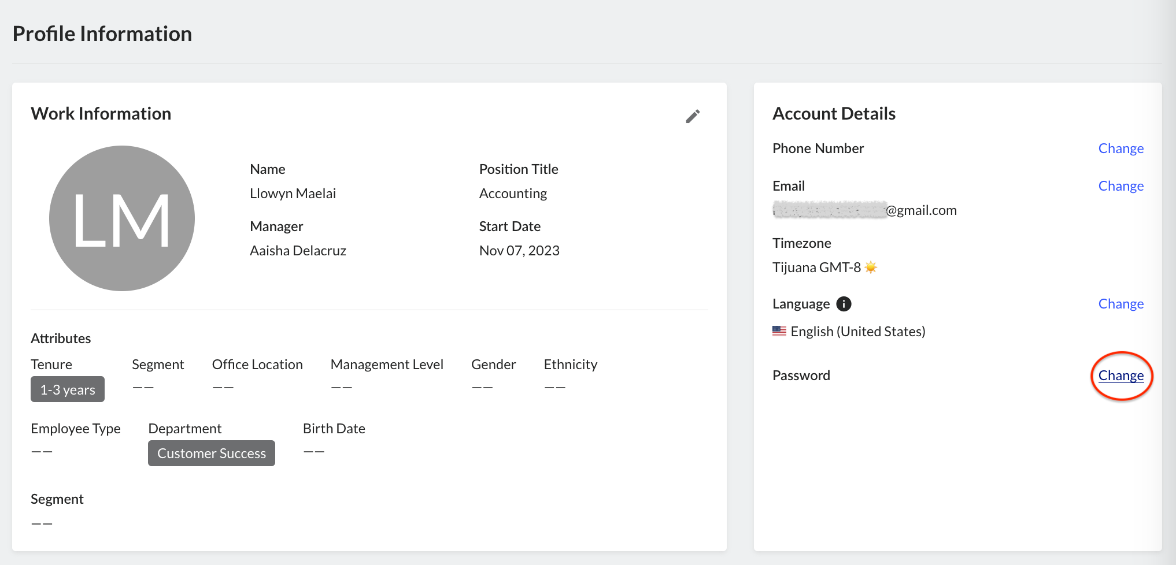
Task: Click the Ethnicity attribute label
Action: click(570, 365)
